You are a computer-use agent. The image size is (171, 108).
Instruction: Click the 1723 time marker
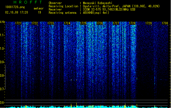tap(51, 23)
